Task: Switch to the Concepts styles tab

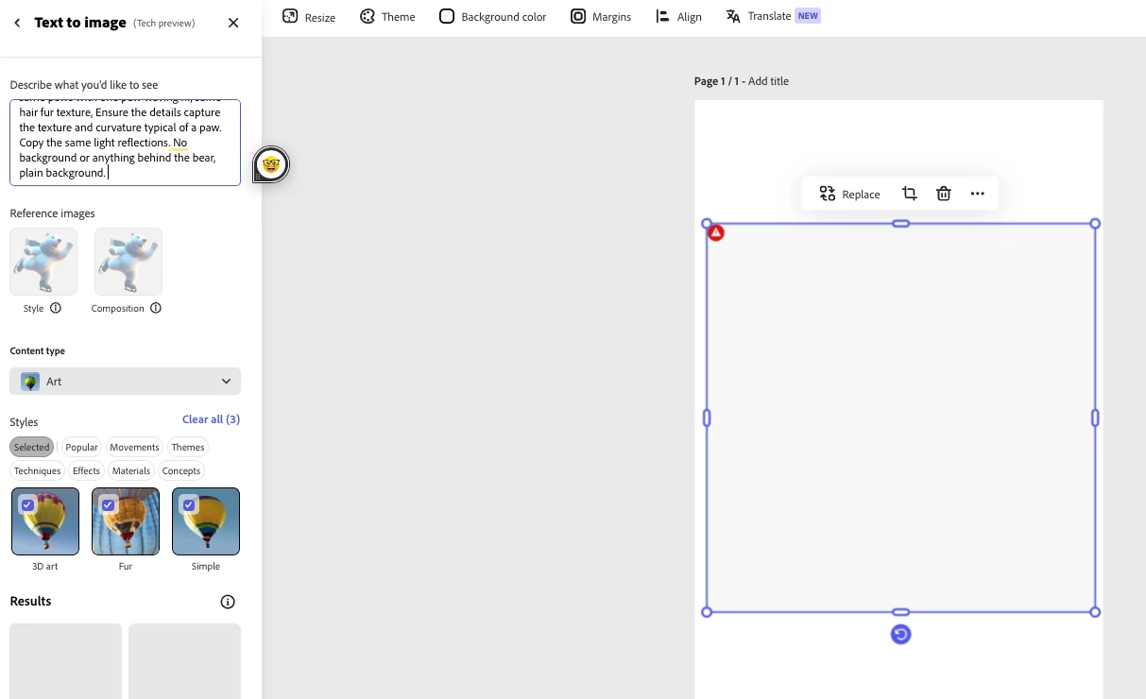Action: coord(181,470)
